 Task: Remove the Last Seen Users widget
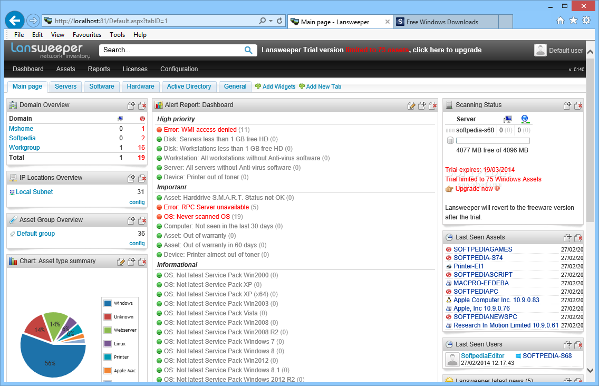(578, 343)
